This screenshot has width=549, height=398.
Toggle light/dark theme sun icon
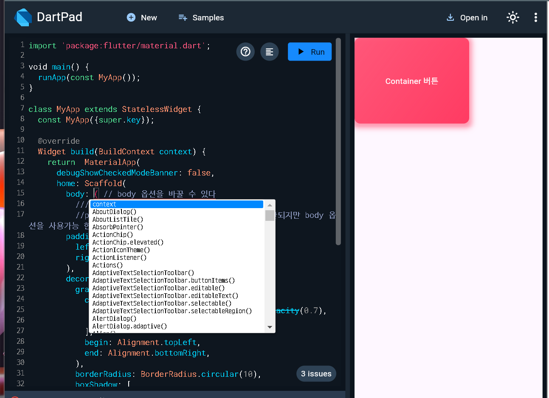[513, 17]
